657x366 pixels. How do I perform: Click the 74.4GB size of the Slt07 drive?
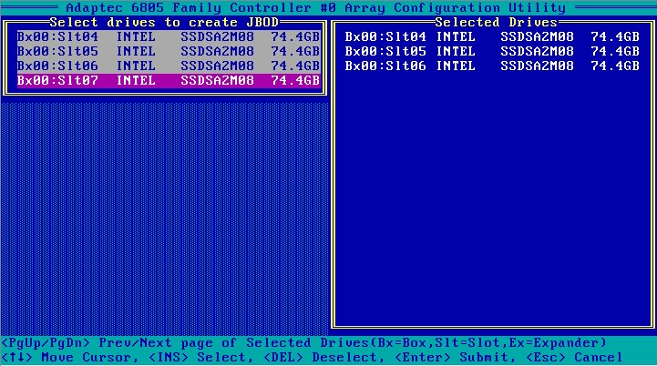[x=295, y=81]
